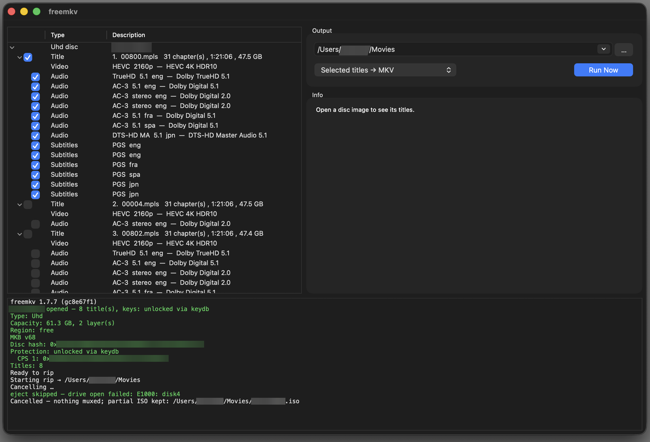Click log line 'Type: Uhd'
650x442 pixels.
click(26, 316)
